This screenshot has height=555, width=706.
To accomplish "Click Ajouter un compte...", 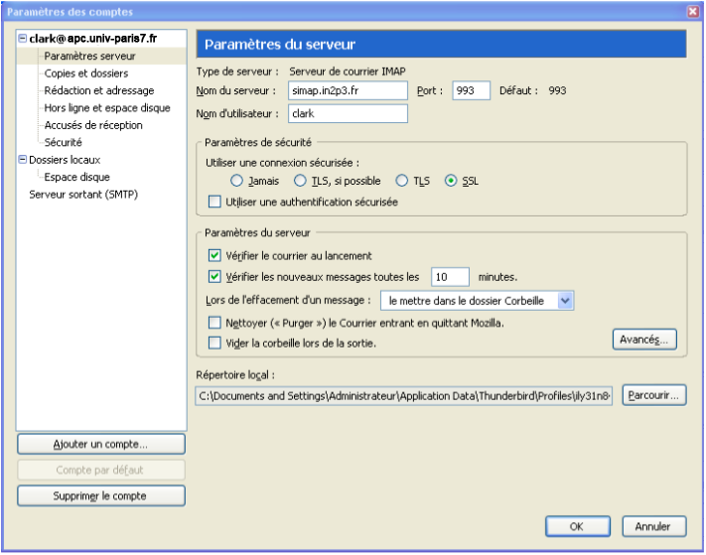I will click(x=101, y=444).
